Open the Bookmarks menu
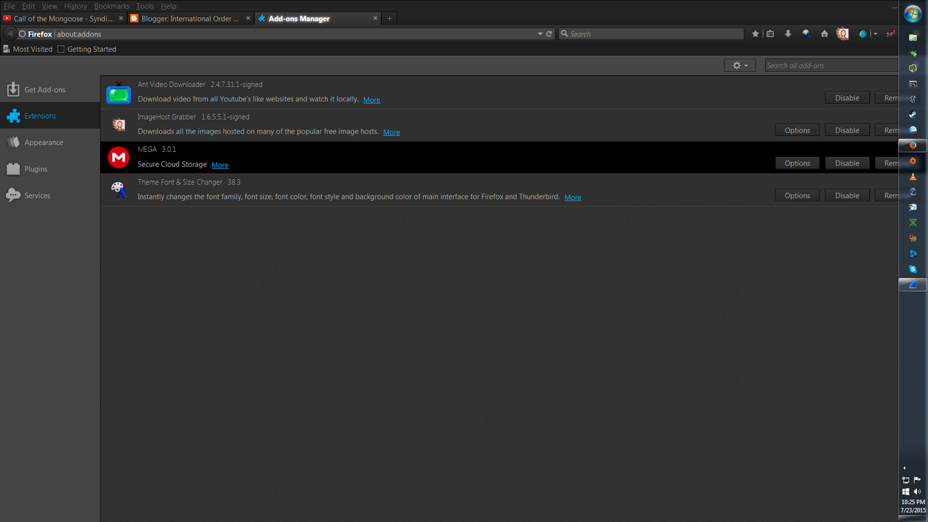 pyautogui.click(x=111, y=6)
